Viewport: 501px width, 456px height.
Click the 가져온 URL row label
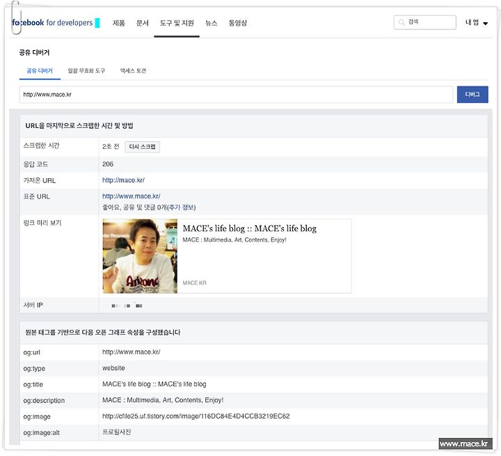click(x=39, y=180)
